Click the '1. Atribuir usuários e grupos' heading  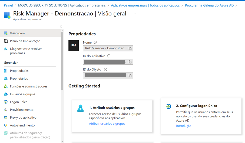click(x=112, y=108)
